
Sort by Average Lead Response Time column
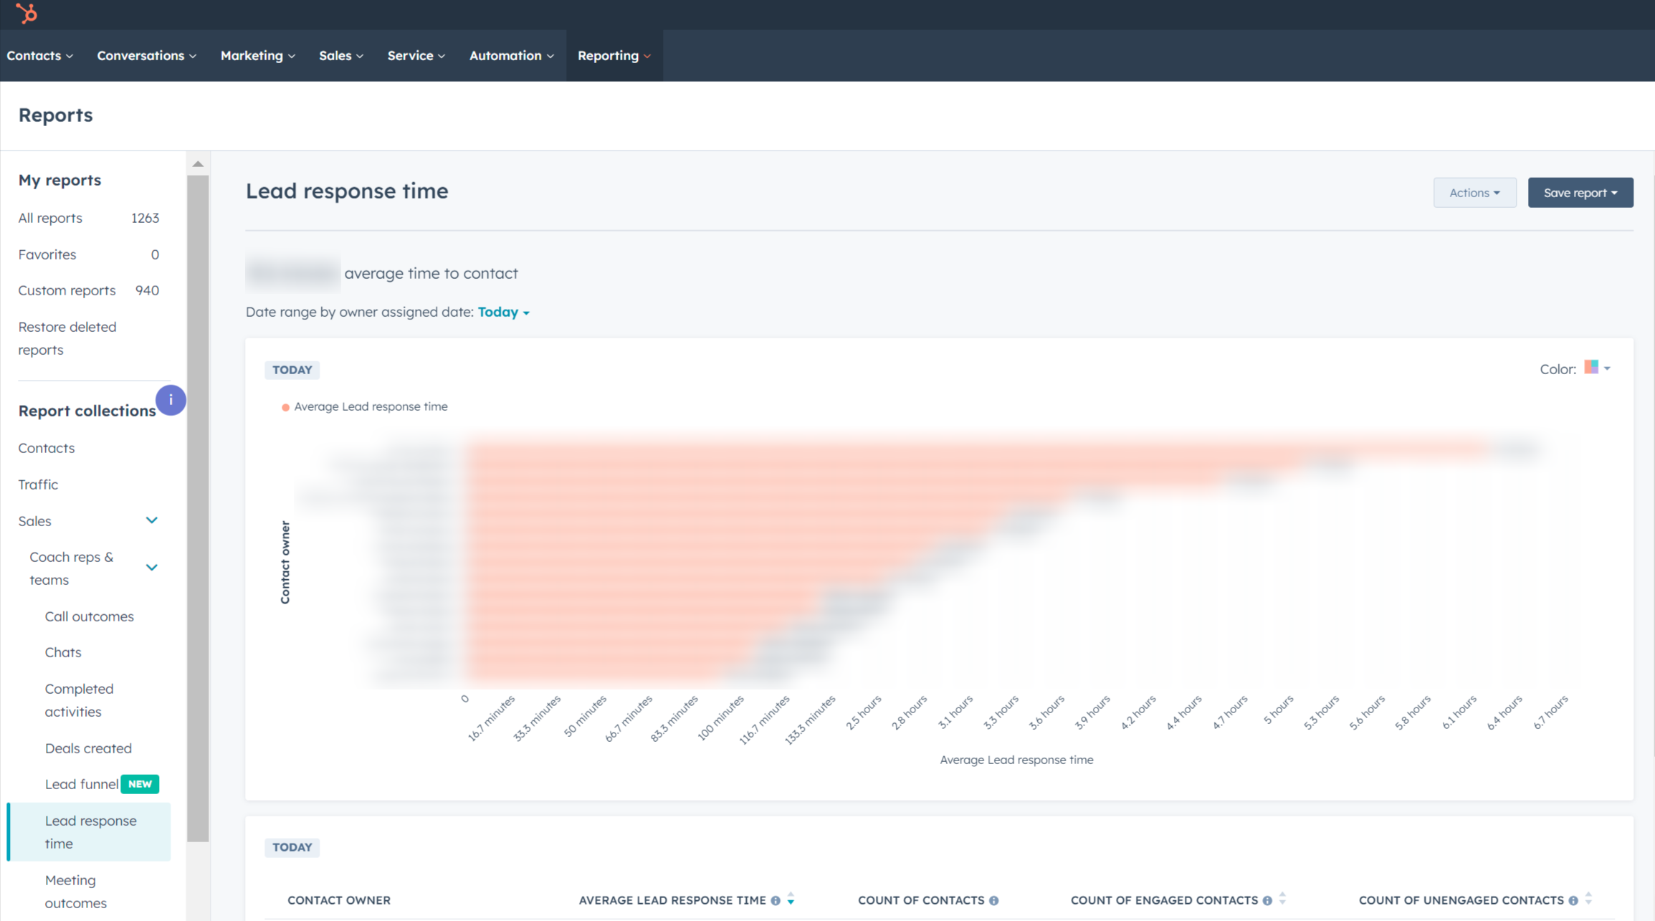(x=791, y=900)
